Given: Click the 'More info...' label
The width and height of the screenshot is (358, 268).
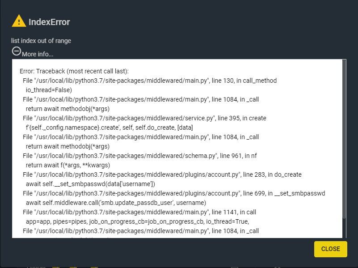Looking at the screenshot, I should [x=38, y=54].
